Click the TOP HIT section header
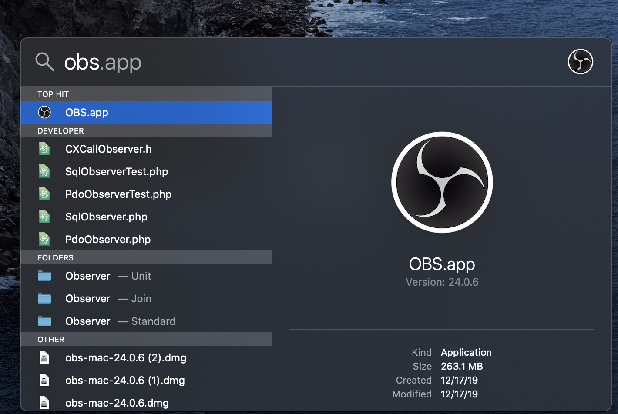618x414 pixels. pos(146,94)
